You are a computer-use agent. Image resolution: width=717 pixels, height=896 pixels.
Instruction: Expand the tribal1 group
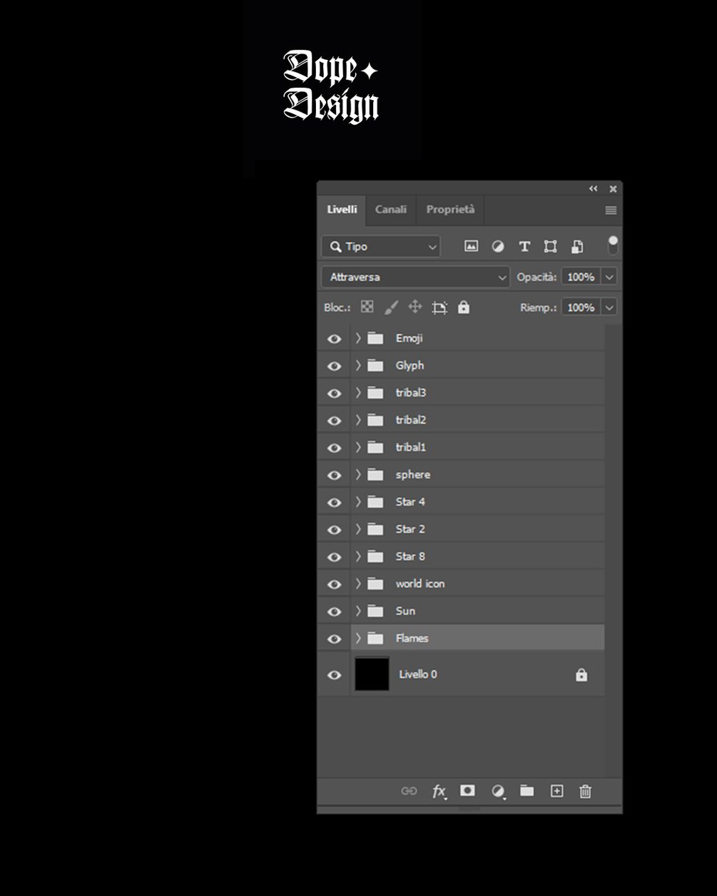pyautogui.click(x=357, y=447)
